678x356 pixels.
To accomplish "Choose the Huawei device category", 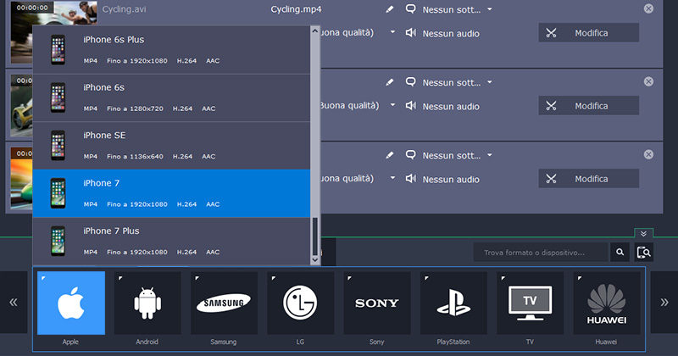I will 607,303.
